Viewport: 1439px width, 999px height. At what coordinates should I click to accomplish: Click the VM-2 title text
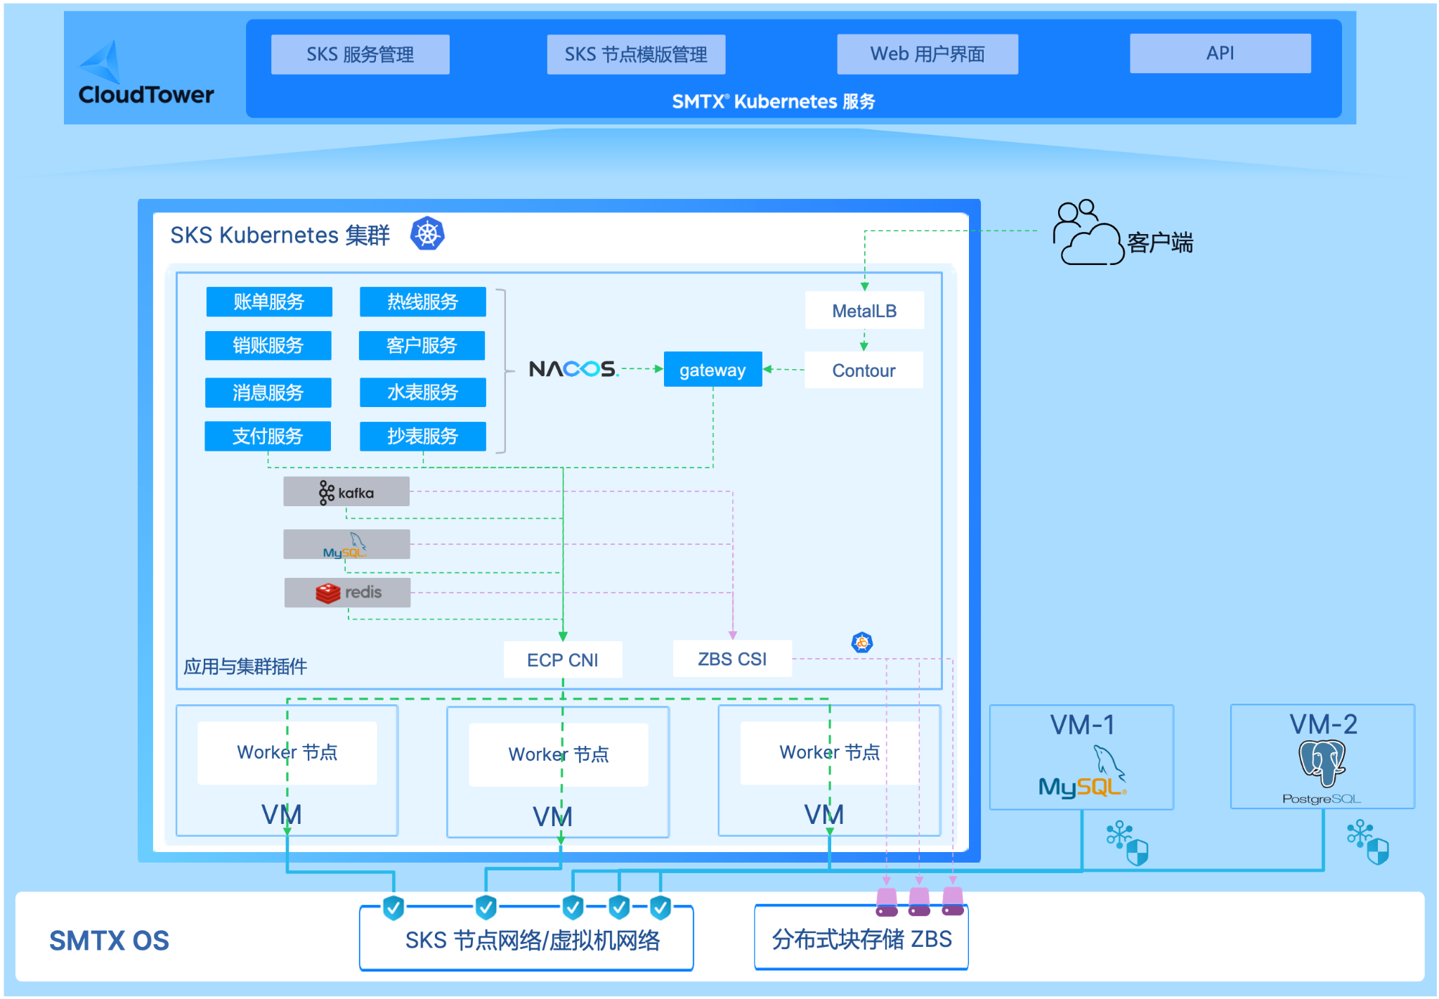pos(1323,724)
